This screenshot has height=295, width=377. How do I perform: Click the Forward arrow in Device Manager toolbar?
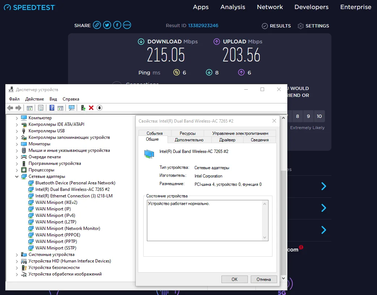tap(18, 108)
